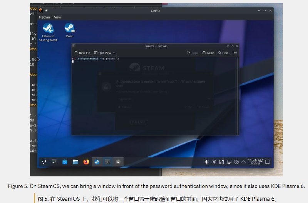Minimize the Konsole window

pyautogui.click(x=228, y=46)
